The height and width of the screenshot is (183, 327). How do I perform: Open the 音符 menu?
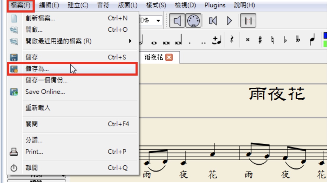point(103,5)
